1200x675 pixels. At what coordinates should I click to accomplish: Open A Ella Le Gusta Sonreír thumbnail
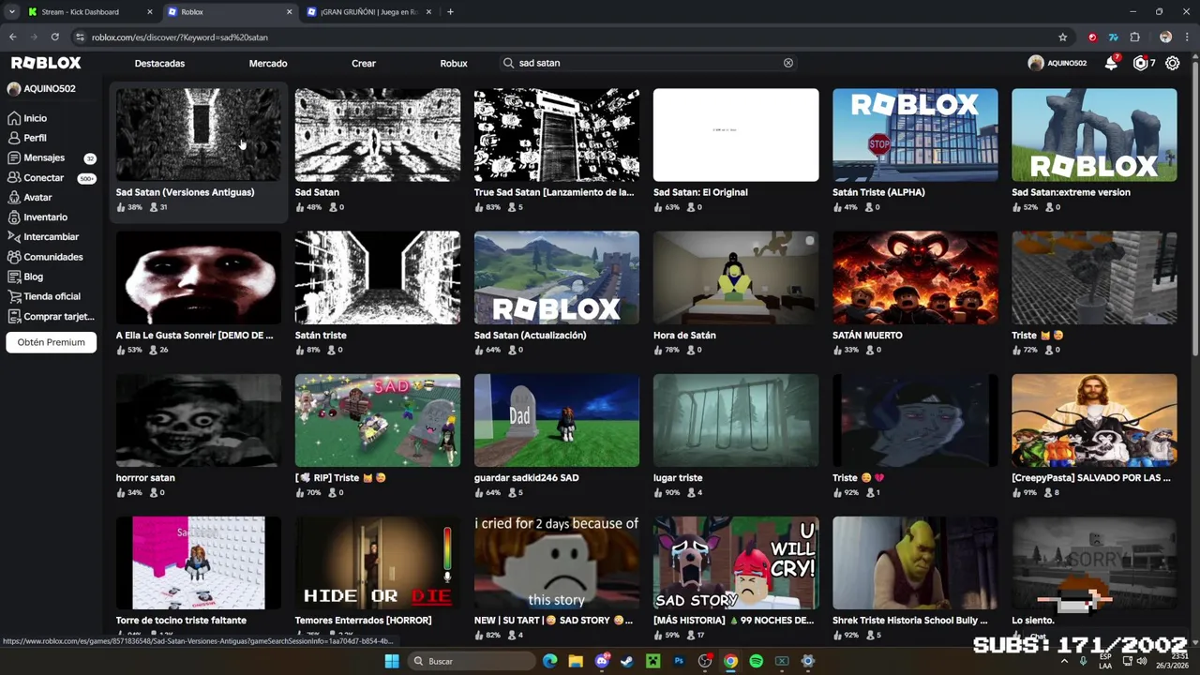tap(198, 277)
